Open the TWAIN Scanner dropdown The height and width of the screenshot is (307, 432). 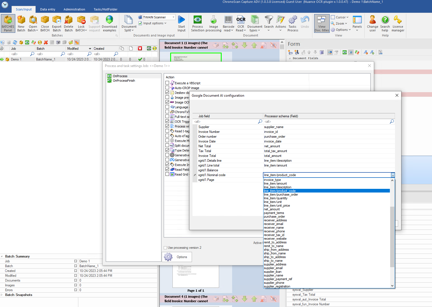pyautogui.click(x=173, y=17)
